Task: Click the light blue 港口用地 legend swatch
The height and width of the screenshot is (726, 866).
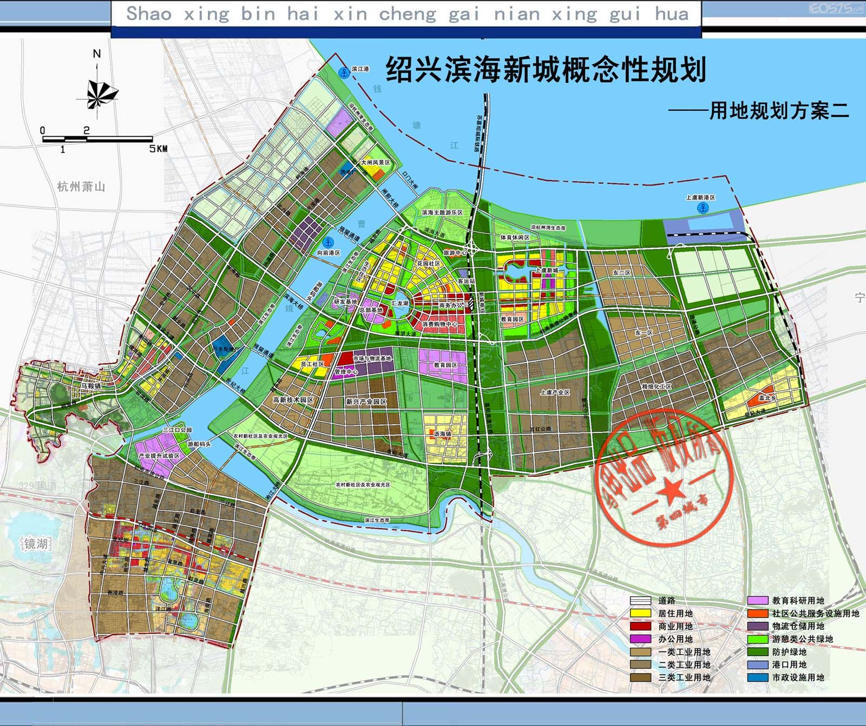Action: coord(758,664)
